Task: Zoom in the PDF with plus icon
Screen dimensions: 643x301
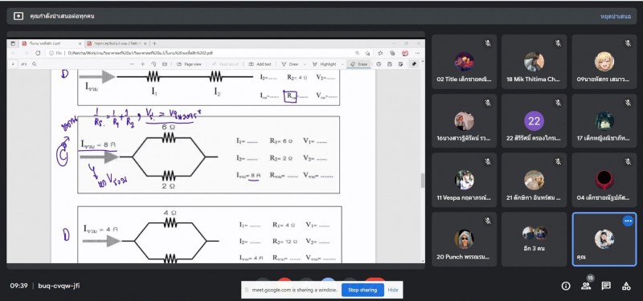Action: [x=143, y=64]
